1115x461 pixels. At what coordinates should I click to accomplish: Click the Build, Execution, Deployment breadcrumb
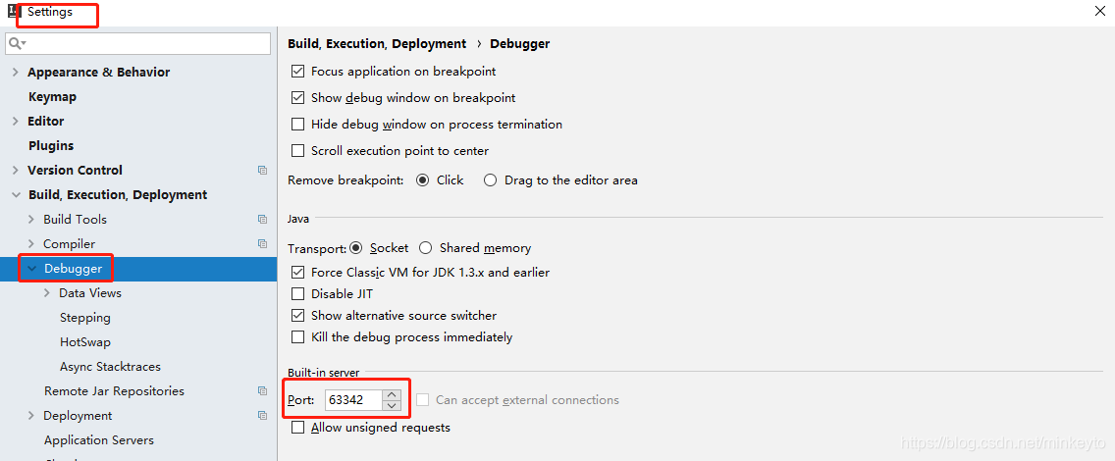(x=377, y=44)
